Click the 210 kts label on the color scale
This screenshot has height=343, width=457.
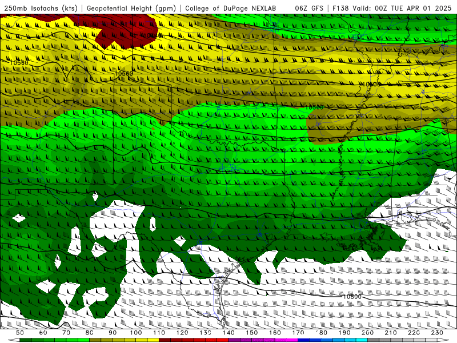point(391,333)
